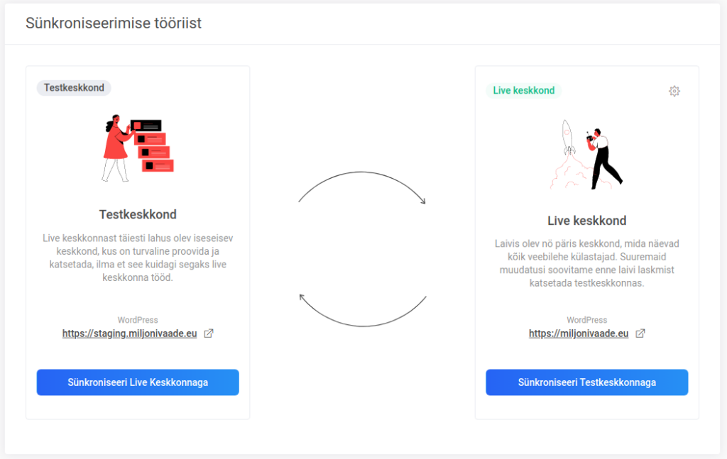Click Sünkroniseeri Live Keskkonnaga button

coord(138,382)
